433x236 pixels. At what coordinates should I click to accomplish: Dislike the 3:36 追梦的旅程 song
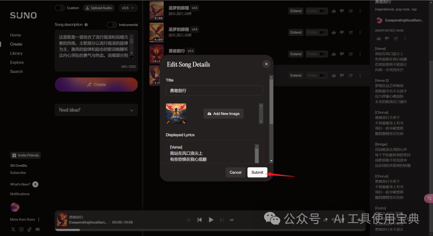[342, 11]
